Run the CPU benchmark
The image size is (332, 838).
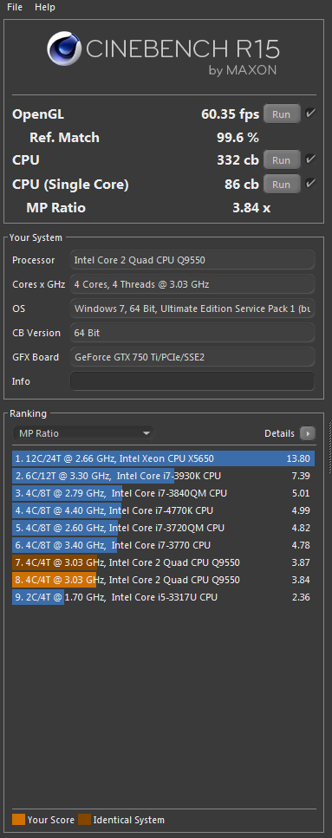click(x=281, y=160)
